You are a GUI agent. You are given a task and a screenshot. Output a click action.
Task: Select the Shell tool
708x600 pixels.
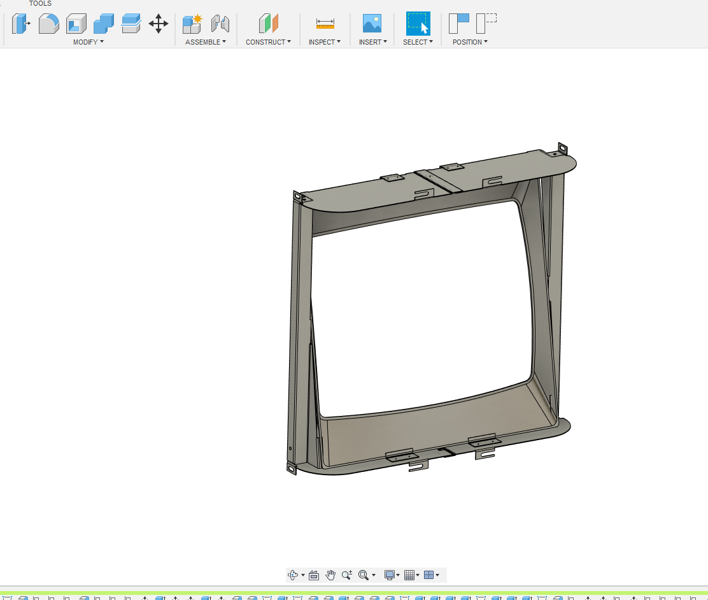click(76, 24)
